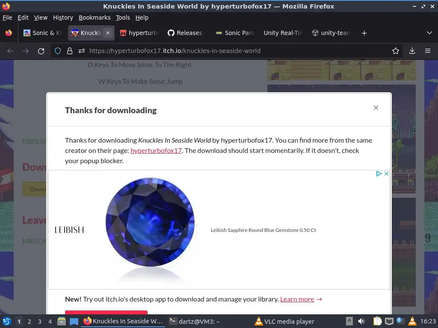Follow the Learn more link
The height and width of the screenshot is (328, 438).
point(297,299)
